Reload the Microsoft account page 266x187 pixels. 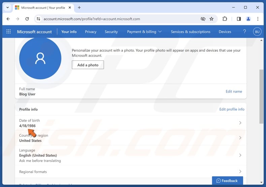point(27,19)
